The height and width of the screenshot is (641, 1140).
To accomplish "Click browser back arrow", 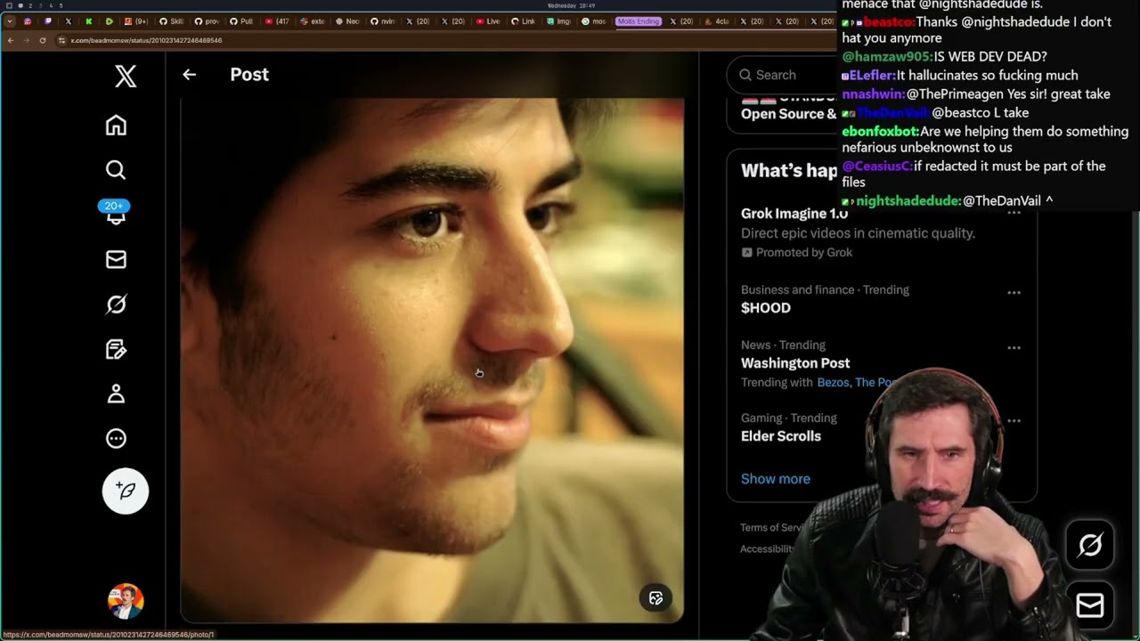I will [x=11, y=40].
